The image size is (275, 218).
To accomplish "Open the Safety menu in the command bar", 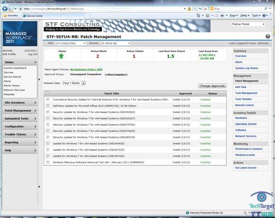I will tap(245, 15).
